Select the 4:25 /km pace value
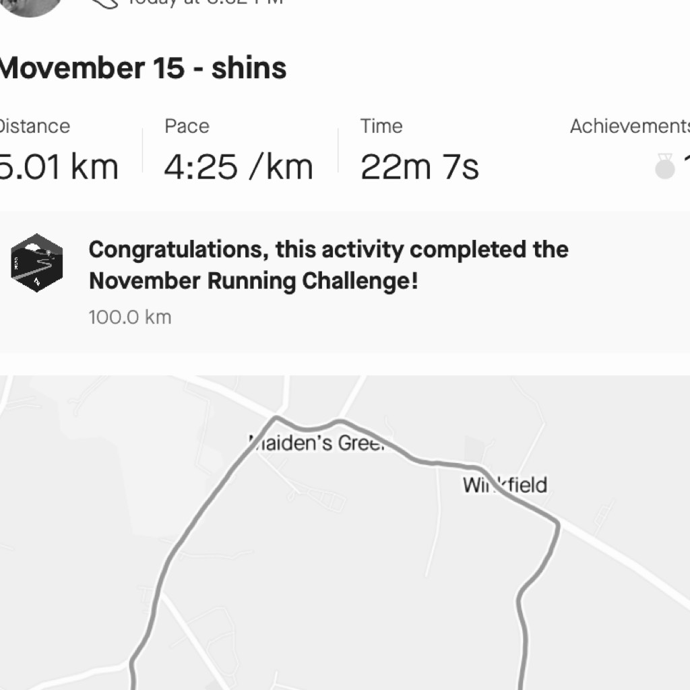 click(x=239, y=167)
